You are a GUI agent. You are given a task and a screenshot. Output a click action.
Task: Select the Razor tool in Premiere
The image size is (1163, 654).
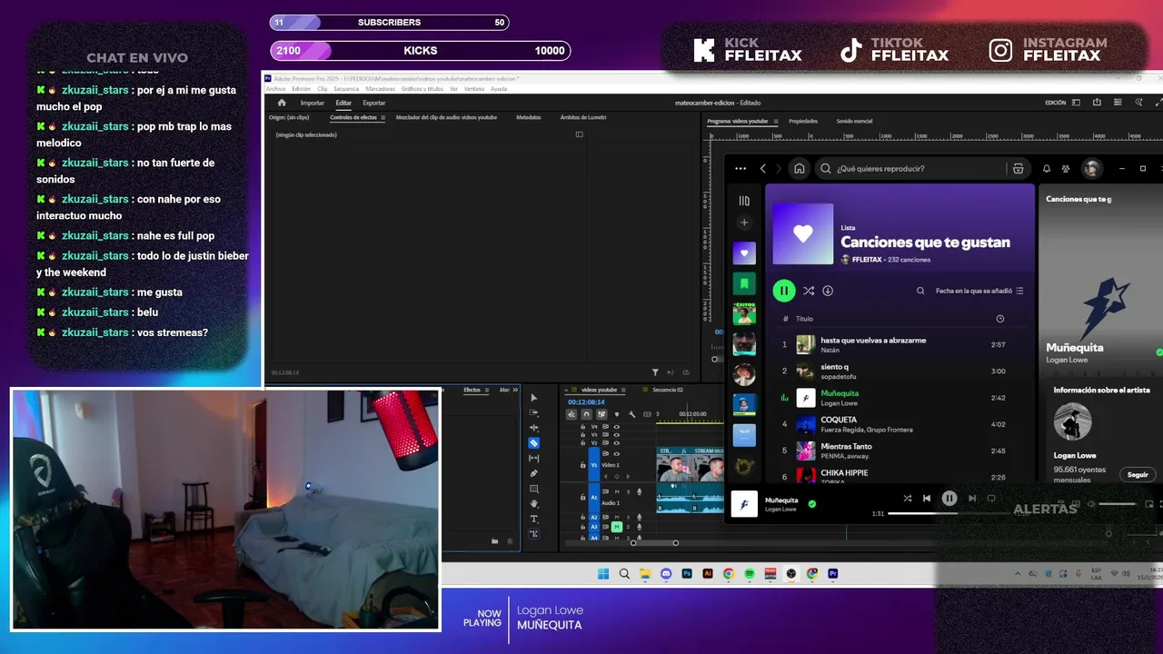tap(534, 443)
